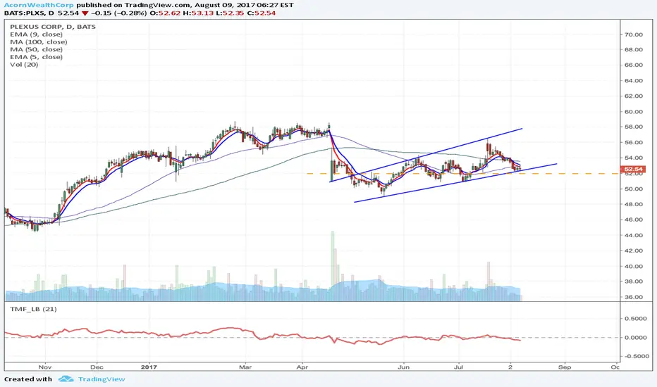The height and width of the screenshot is (387, 657).
Task: Click the 'Created with' footer text
Action: click(28, 379)
